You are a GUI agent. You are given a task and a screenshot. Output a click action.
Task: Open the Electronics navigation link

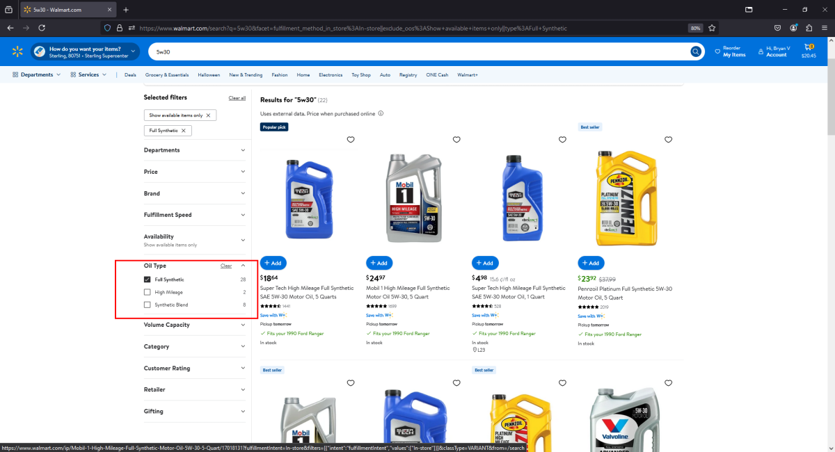pos(331,74)
